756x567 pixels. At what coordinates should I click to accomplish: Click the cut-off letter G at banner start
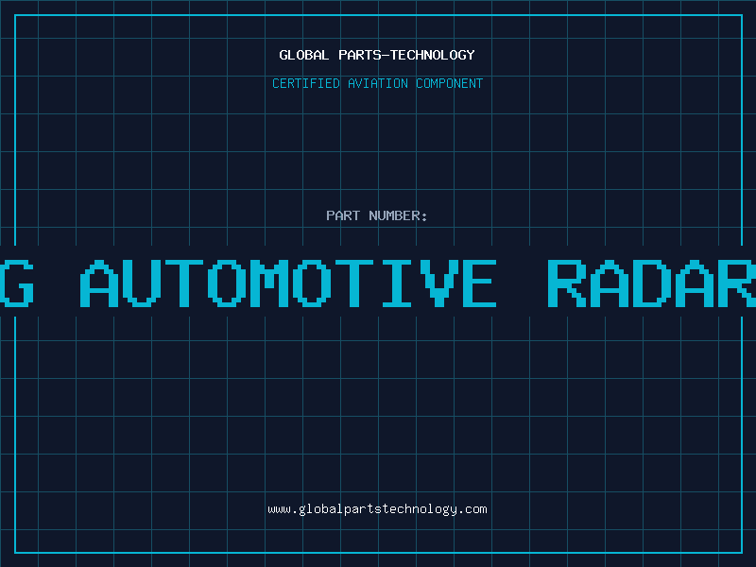tap(17, 283)
